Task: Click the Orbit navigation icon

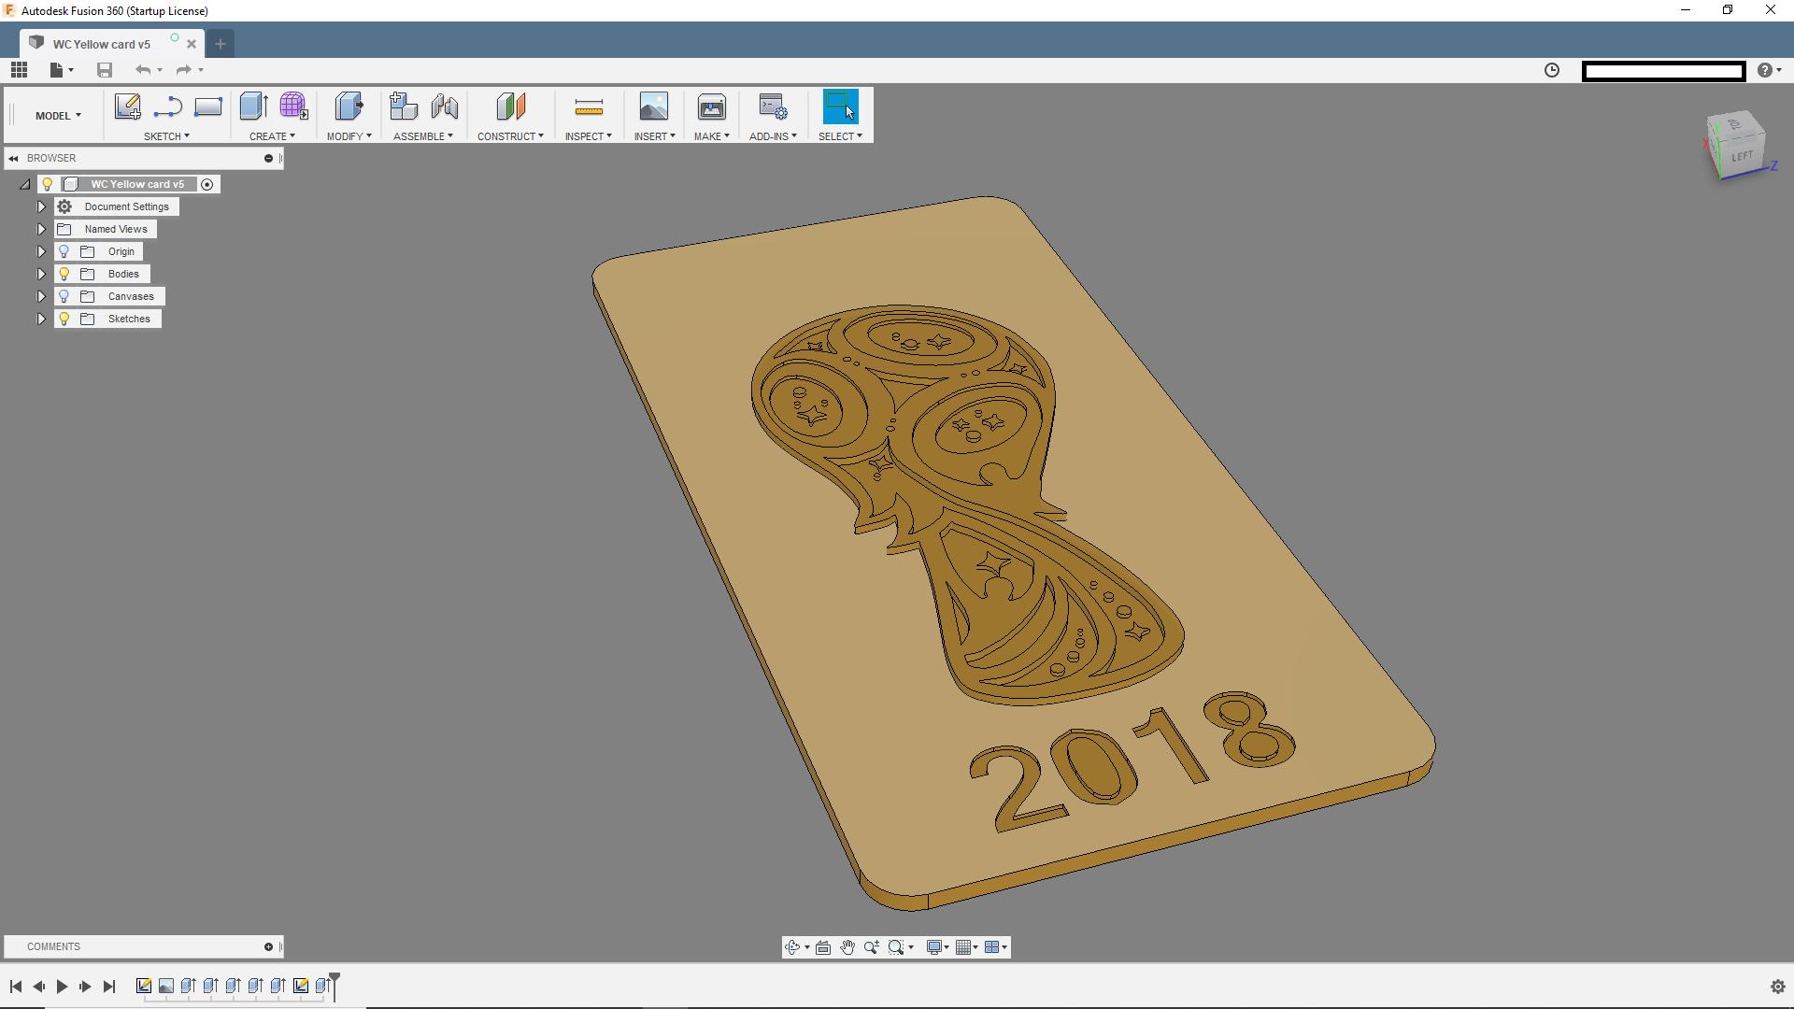Action: [792, 947]
